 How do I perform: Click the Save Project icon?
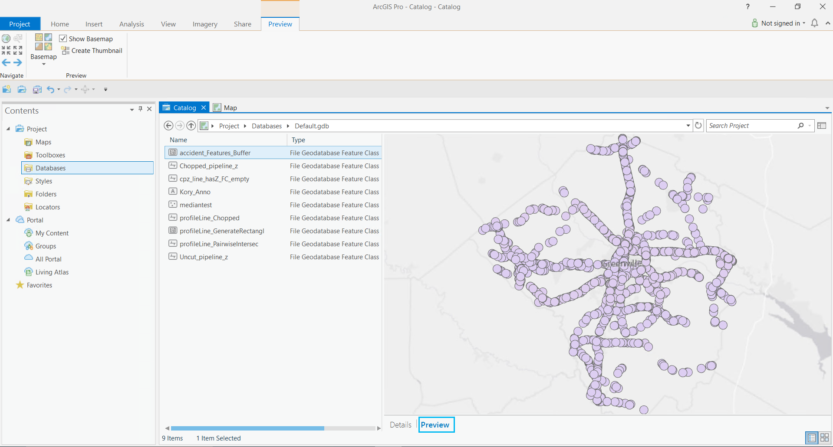pos(37,89)
